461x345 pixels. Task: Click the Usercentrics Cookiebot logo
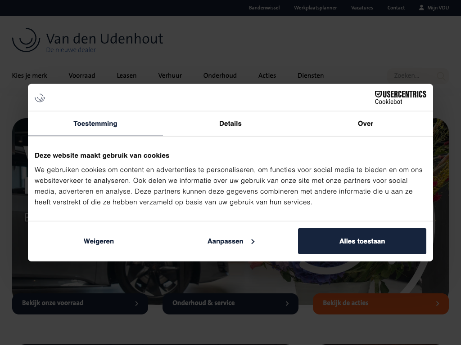[400, 97]
